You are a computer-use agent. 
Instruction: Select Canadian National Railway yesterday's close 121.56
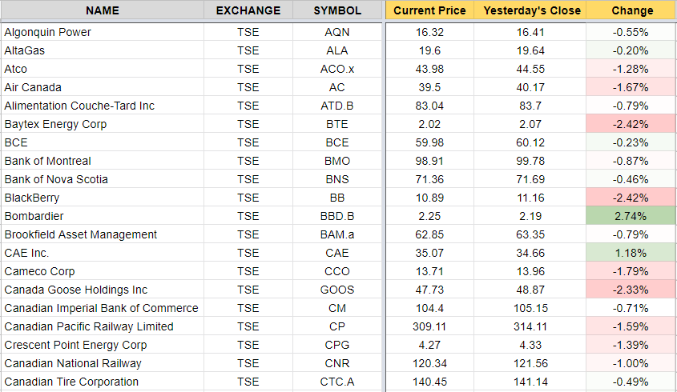click(x=530, y=363)
